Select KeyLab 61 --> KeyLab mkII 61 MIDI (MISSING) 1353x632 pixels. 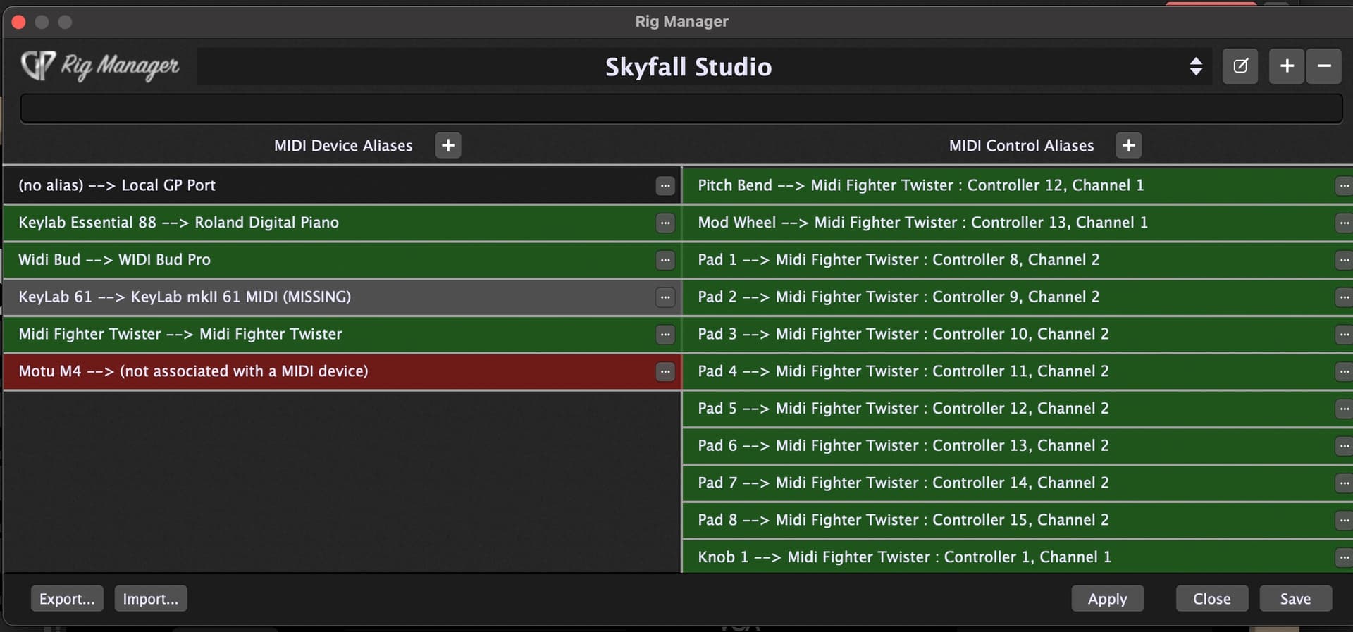coord(342,297)
